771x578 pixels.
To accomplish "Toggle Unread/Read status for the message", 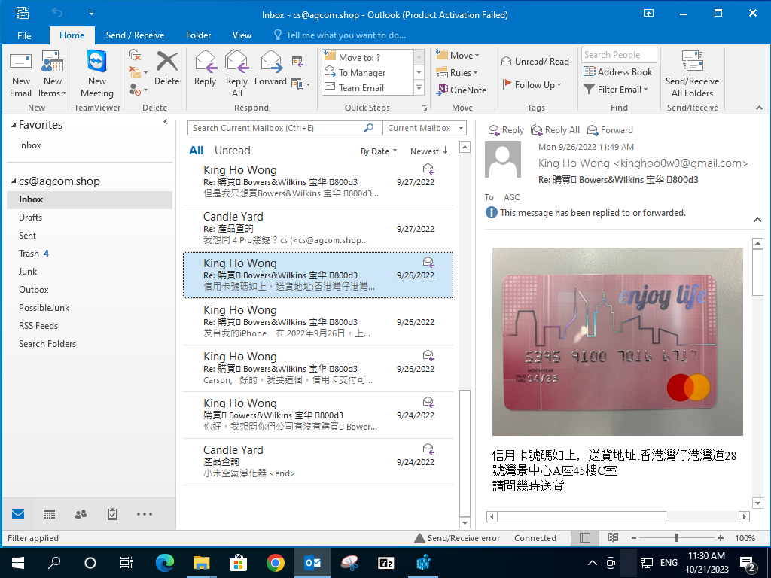I will click(x=535, y=62).
